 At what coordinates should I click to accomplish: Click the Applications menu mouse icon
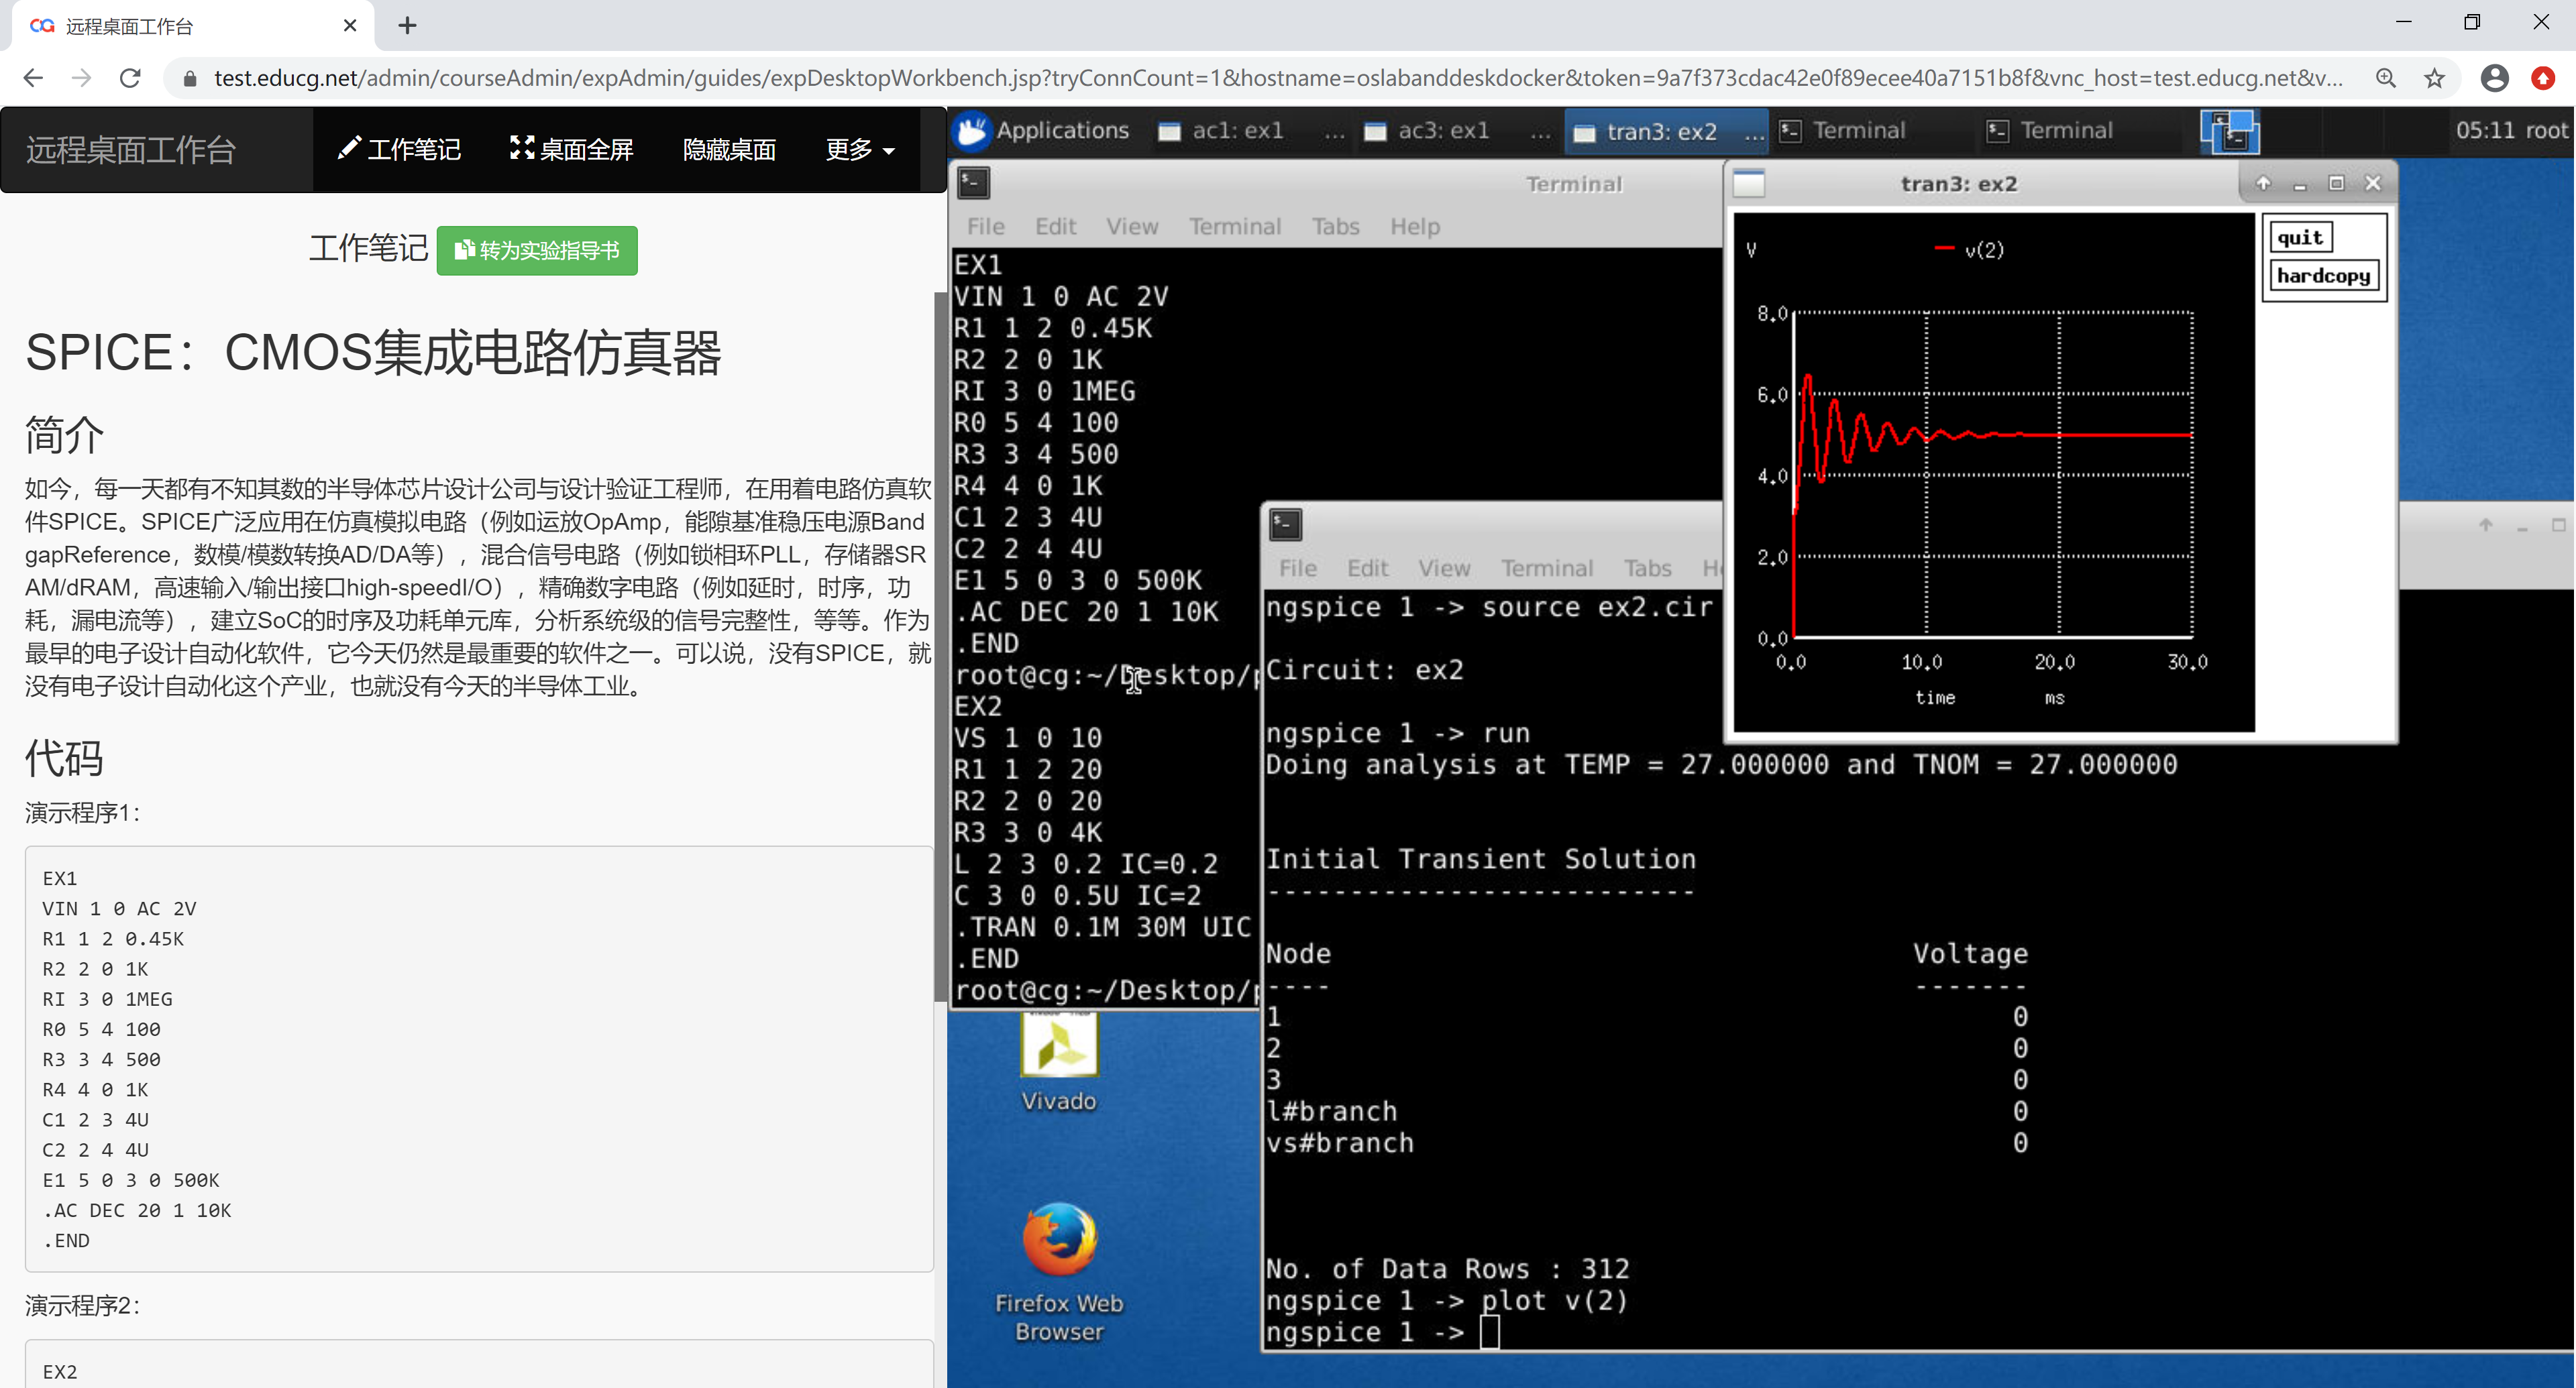[971, 131]
